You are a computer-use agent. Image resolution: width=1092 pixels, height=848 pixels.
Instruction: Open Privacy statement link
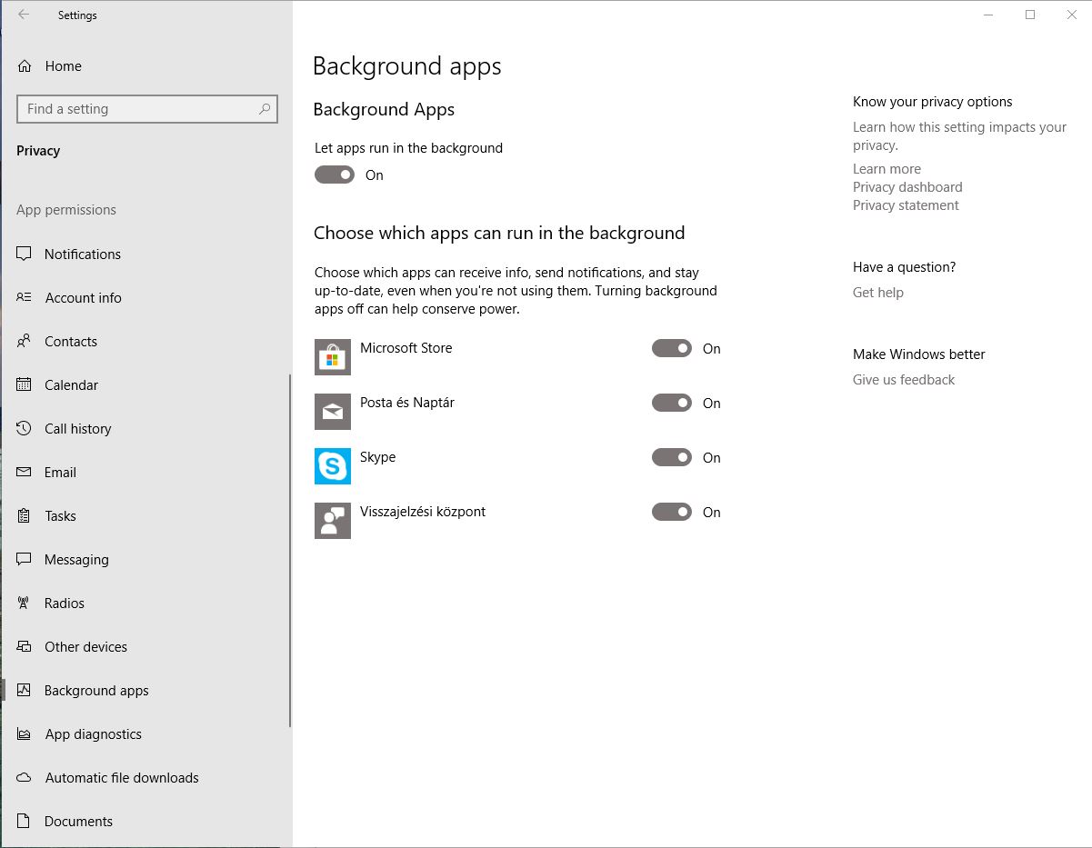click(x=906, y=205)
